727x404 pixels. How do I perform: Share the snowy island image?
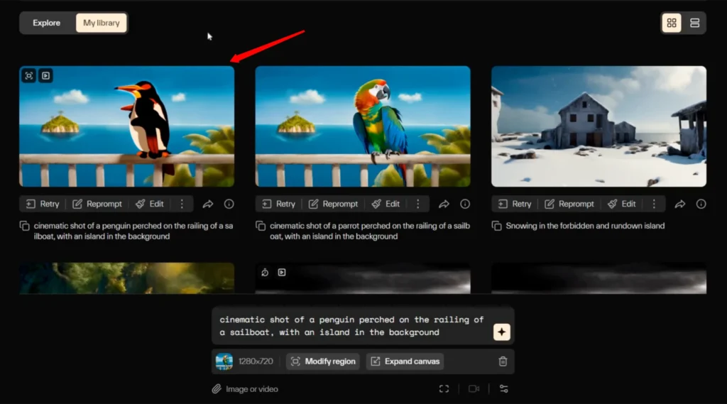(679, 204)
